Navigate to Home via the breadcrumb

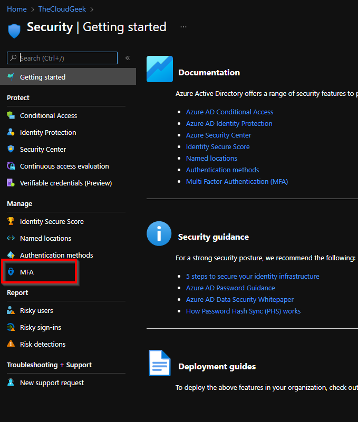pos(16,9)
